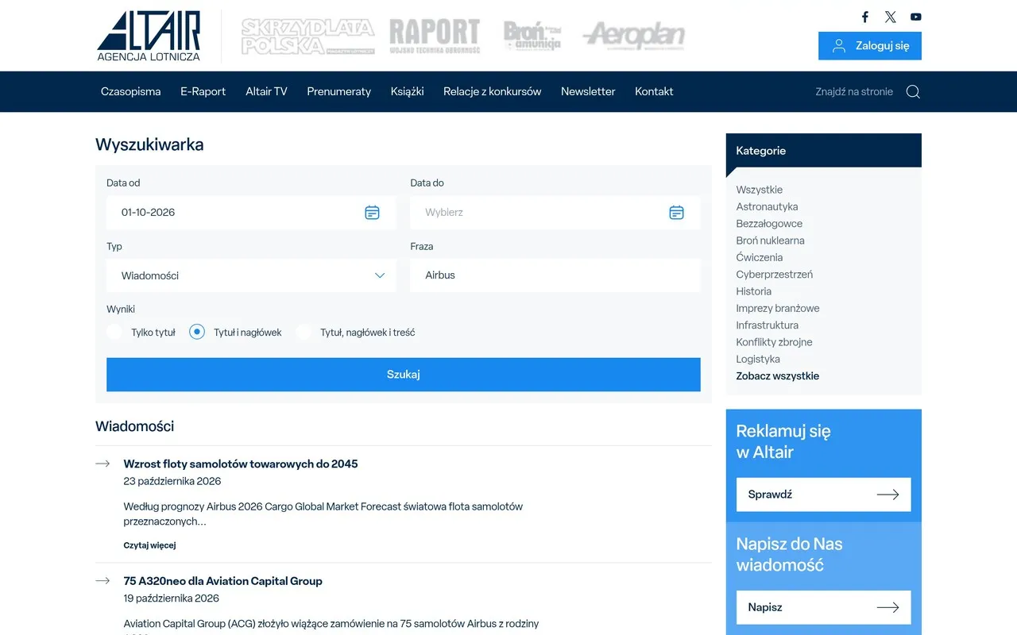Click the Zaloguj się button

(870, 46)
